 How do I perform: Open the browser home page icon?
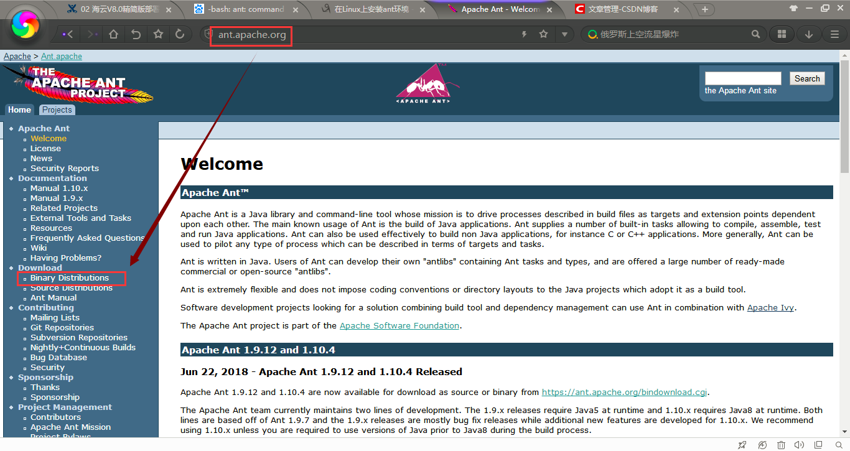[x=114, y=34]
